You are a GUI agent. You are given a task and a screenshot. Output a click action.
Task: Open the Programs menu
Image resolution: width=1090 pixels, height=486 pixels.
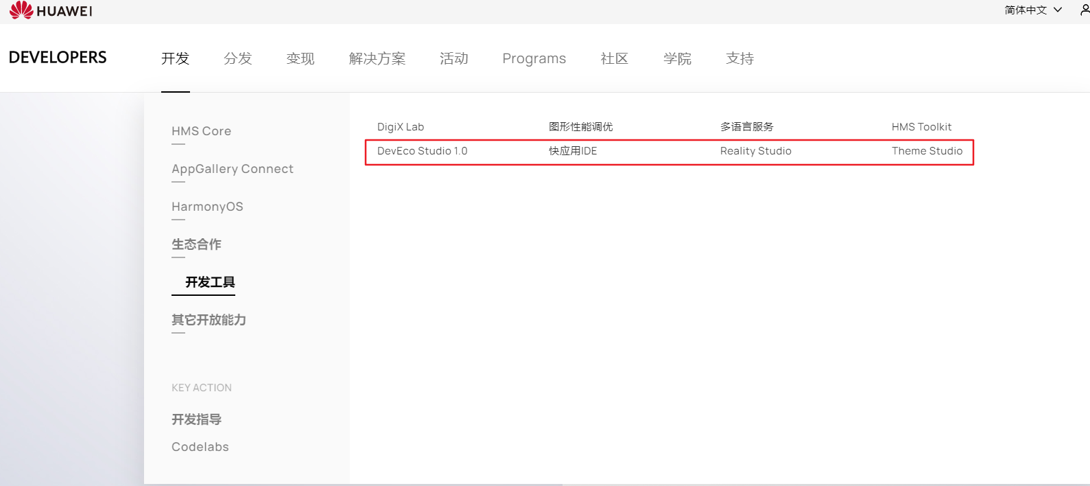coord(534,58)
